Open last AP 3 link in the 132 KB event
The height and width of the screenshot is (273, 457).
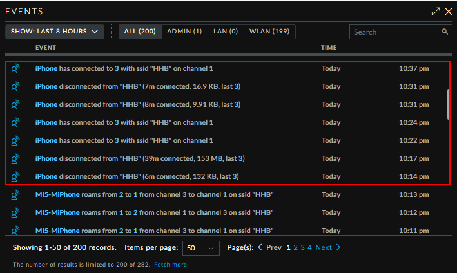[235, 176]
